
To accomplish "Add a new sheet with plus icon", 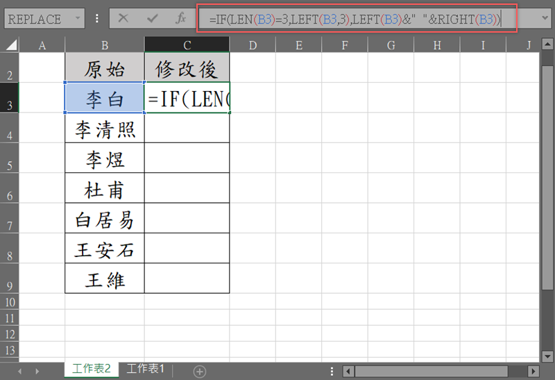I will click(200, 372).
